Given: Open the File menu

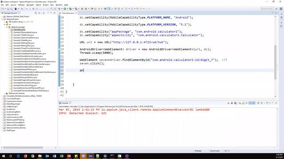Looking at the screenshot, I should [x=2, y=5].
